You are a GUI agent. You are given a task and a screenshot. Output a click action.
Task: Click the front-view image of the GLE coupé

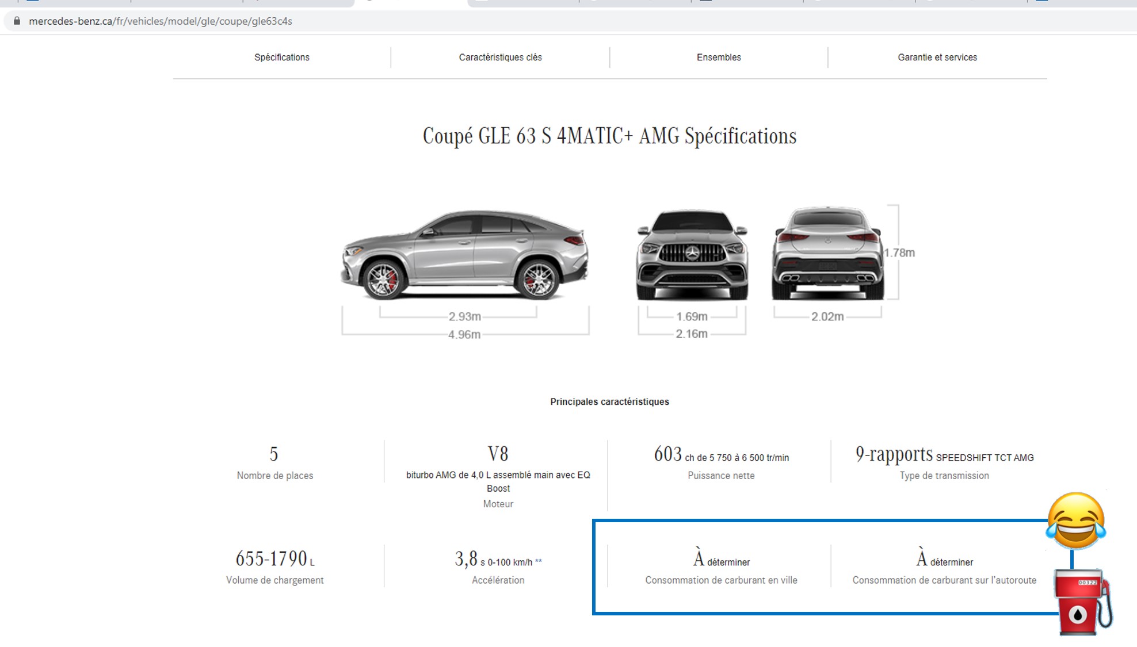click(x=692, y=255)
